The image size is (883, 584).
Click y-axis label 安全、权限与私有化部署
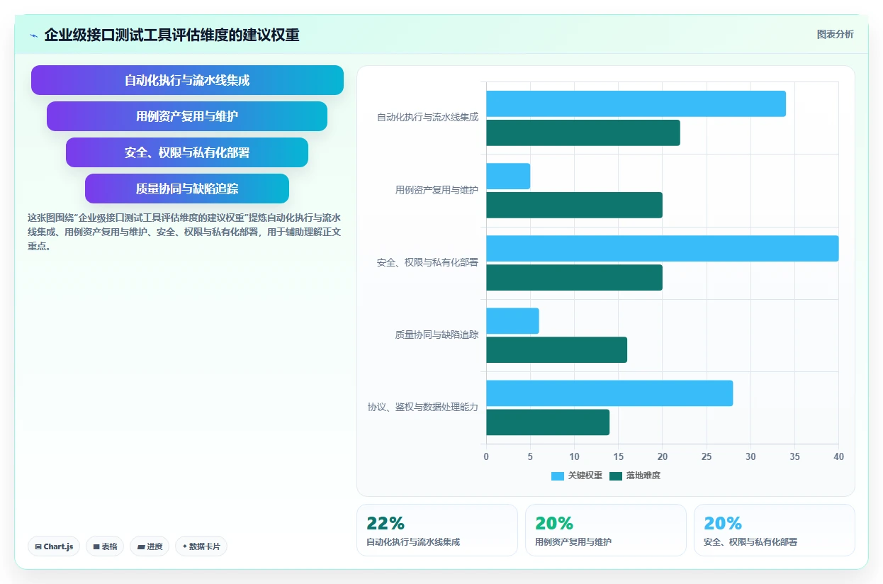click(427, 262)
